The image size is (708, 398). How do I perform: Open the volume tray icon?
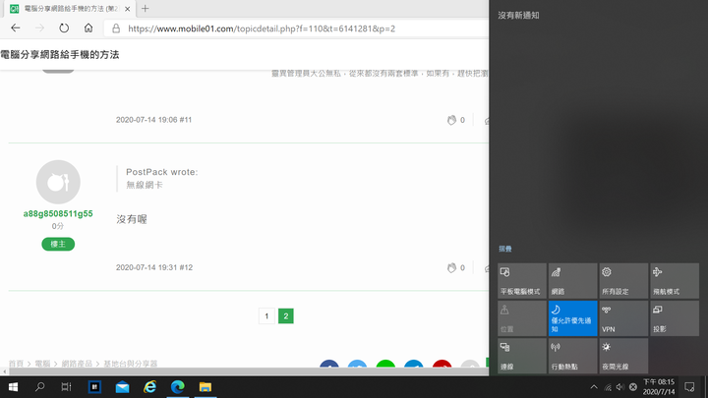tap(620, 387)
